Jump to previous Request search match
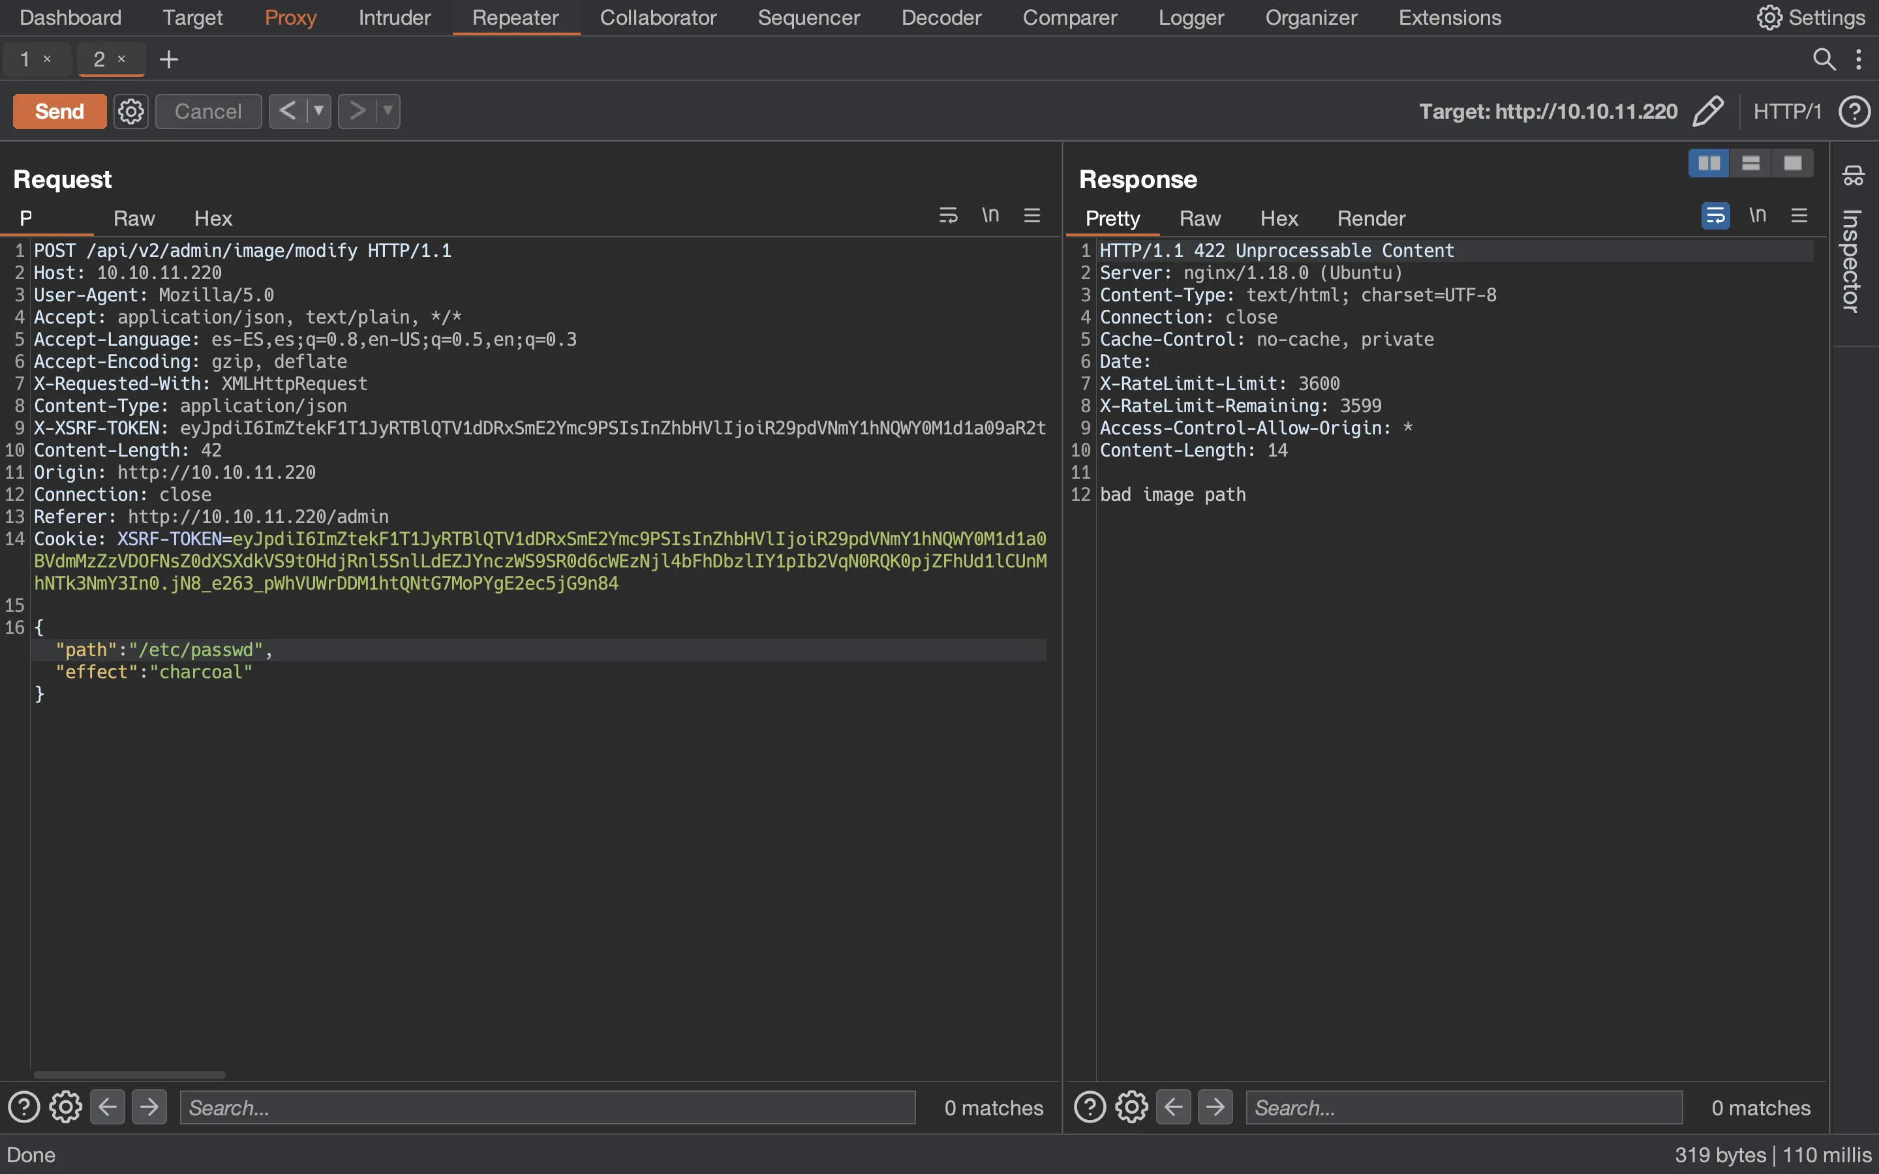The height and width of the screenshot is (1174, 1879). (x=108, y=1107)
